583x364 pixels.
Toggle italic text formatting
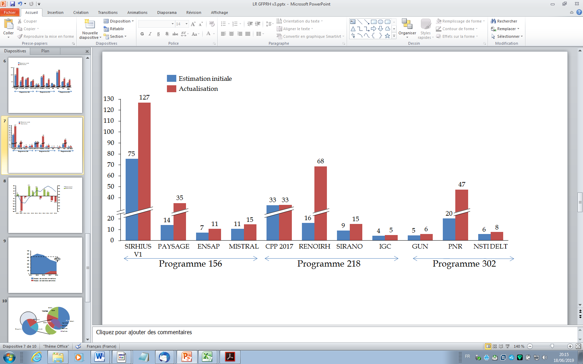(x=150, y=34)
